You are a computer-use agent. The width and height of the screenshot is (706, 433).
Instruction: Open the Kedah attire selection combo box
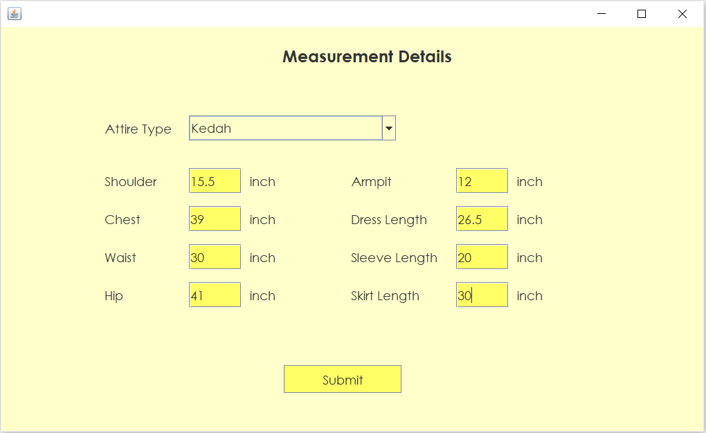(x=284, y=128)
